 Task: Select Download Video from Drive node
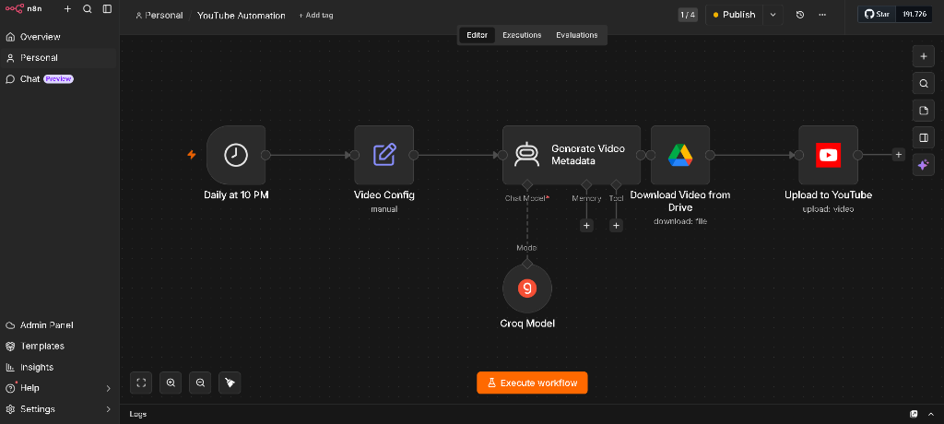[x=680, y=155]
